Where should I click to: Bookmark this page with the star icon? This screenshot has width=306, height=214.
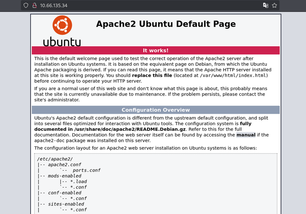274,6
